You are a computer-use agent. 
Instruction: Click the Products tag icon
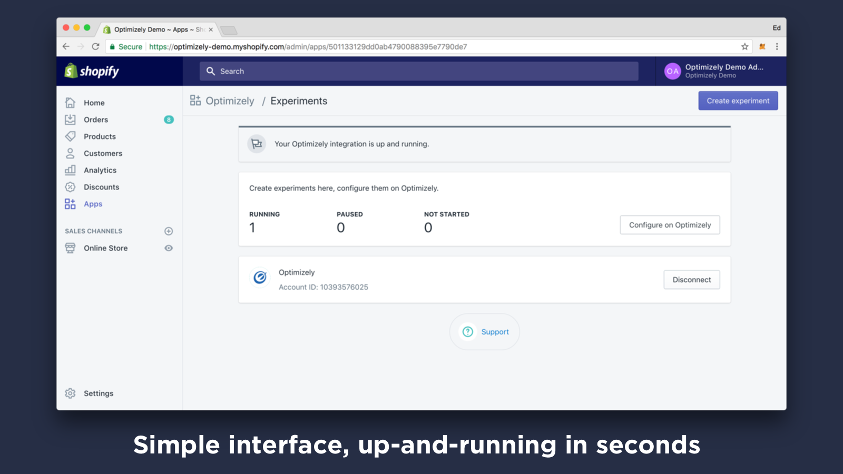click(x=70, y=136)
